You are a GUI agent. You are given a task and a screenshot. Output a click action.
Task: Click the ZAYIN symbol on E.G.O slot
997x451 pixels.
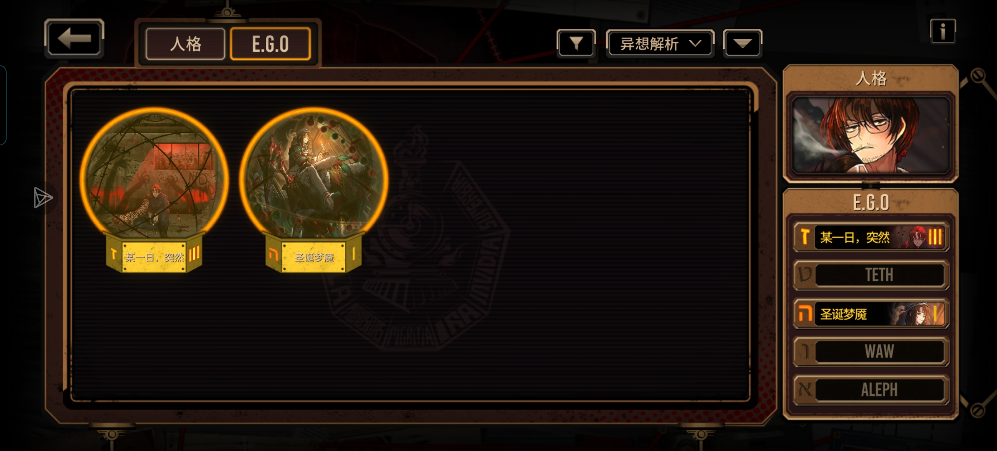805,237
